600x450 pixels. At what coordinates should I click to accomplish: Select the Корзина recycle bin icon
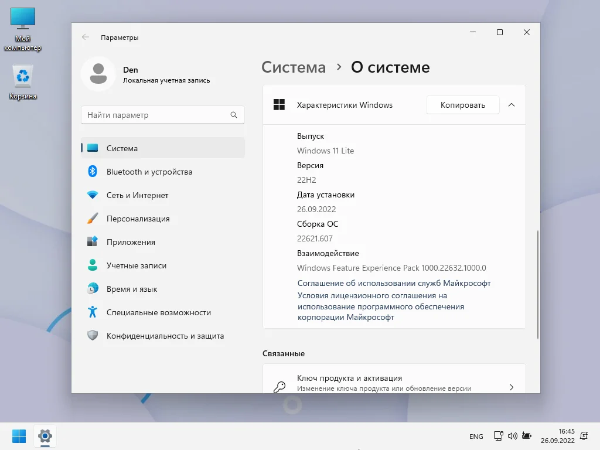click(23, 82)
